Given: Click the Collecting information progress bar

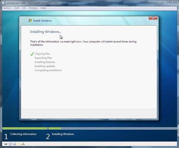Looking at the screenshot, I should [25, 128].
